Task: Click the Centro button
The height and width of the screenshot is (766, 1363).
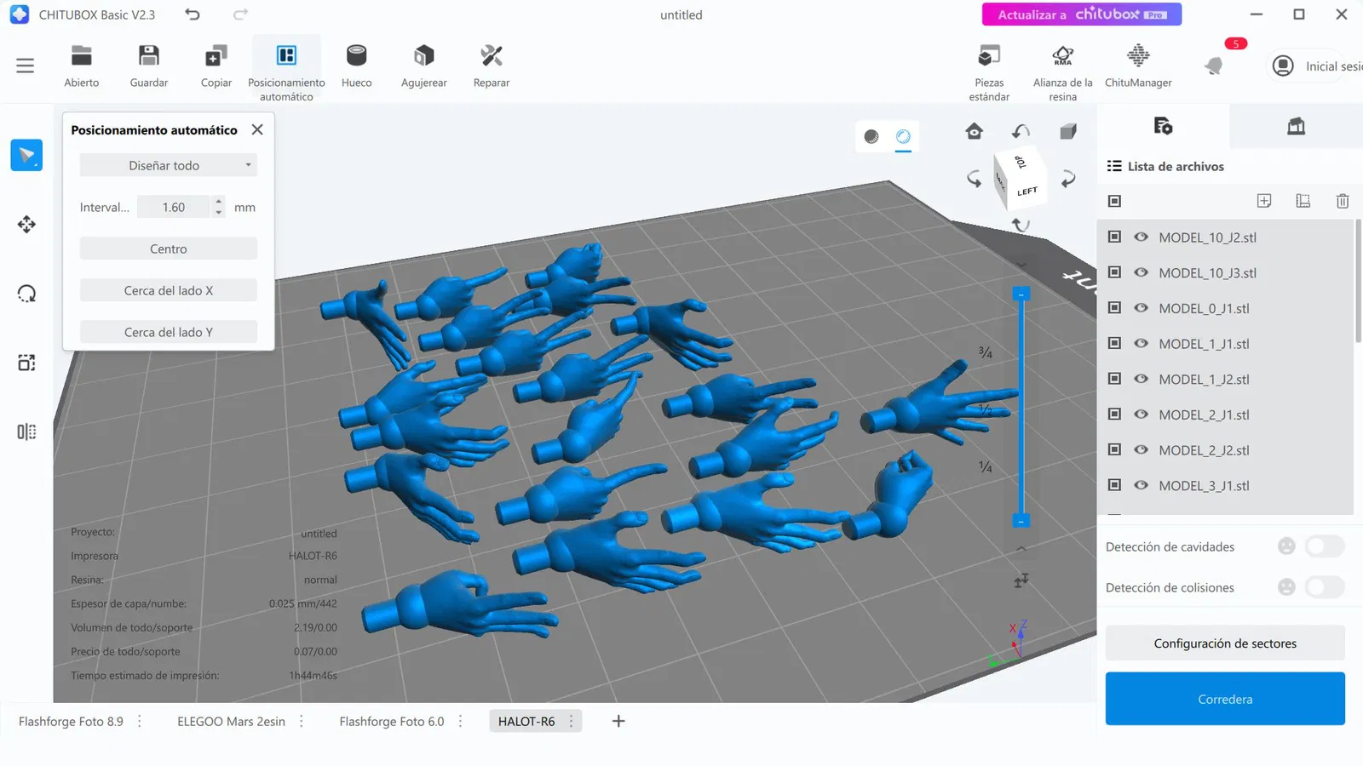Action: coord(169,249)
